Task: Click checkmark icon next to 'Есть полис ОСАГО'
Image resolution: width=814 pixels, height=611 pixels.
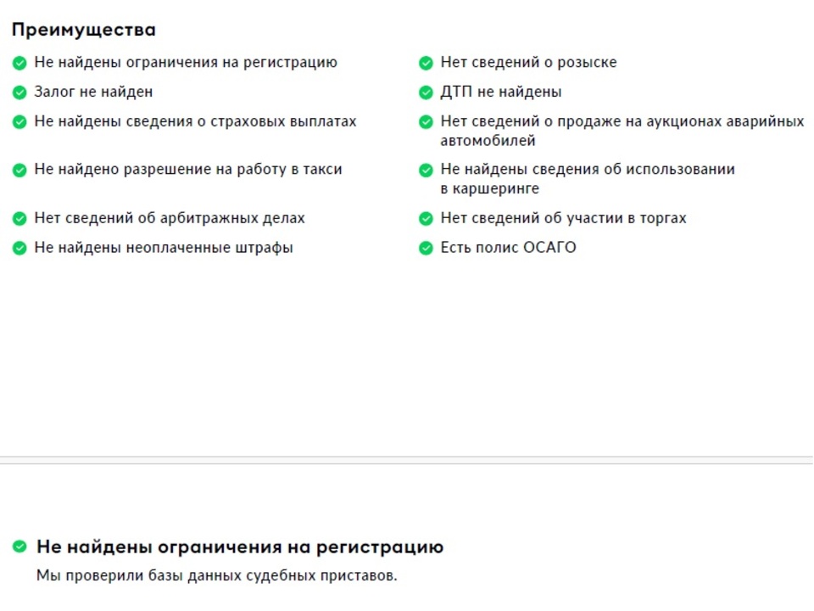Action: tap(426, 249)
